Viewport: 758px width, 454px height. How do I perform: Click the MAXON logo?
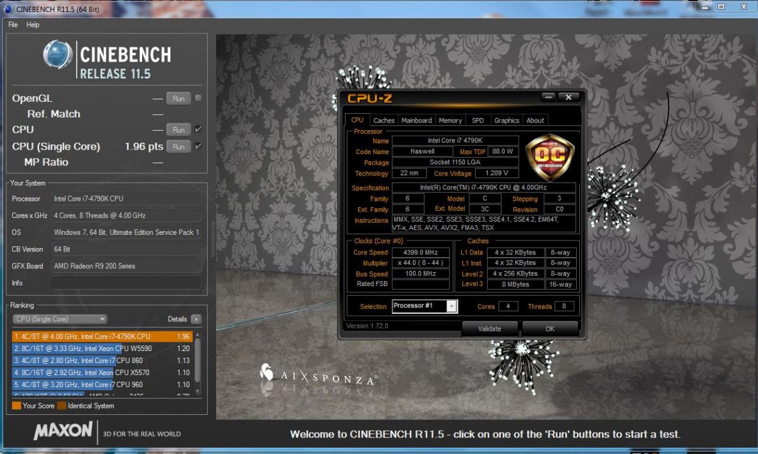click(x=63, y=431)
